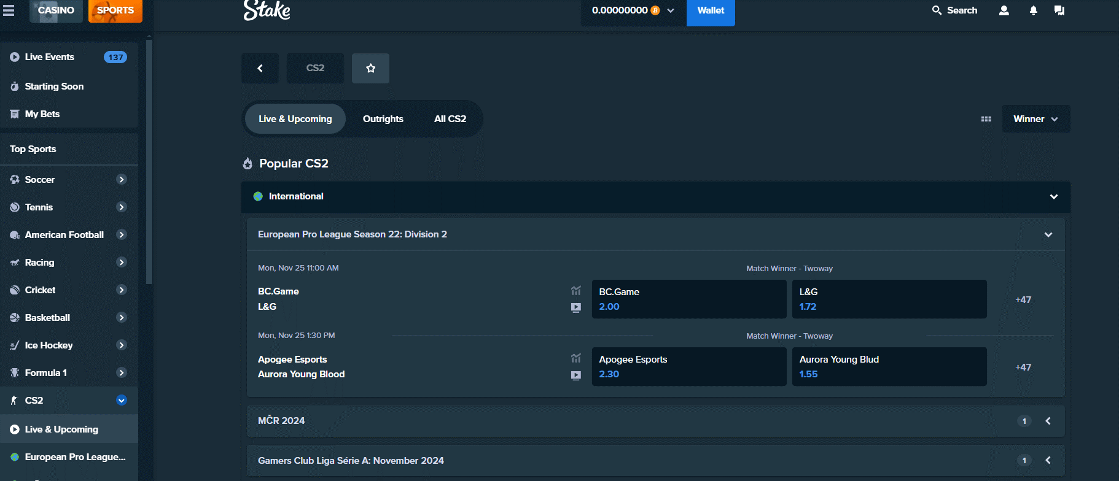
Task: Open live stream icon for BC.Game match
Action: 576,307
